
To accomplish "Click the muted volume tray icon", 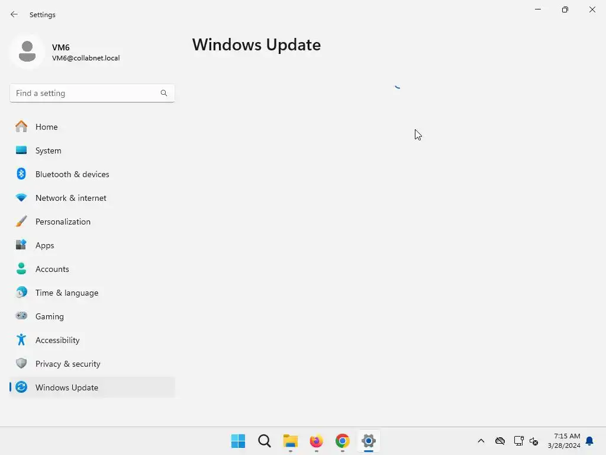I will [x=534, y=441].
